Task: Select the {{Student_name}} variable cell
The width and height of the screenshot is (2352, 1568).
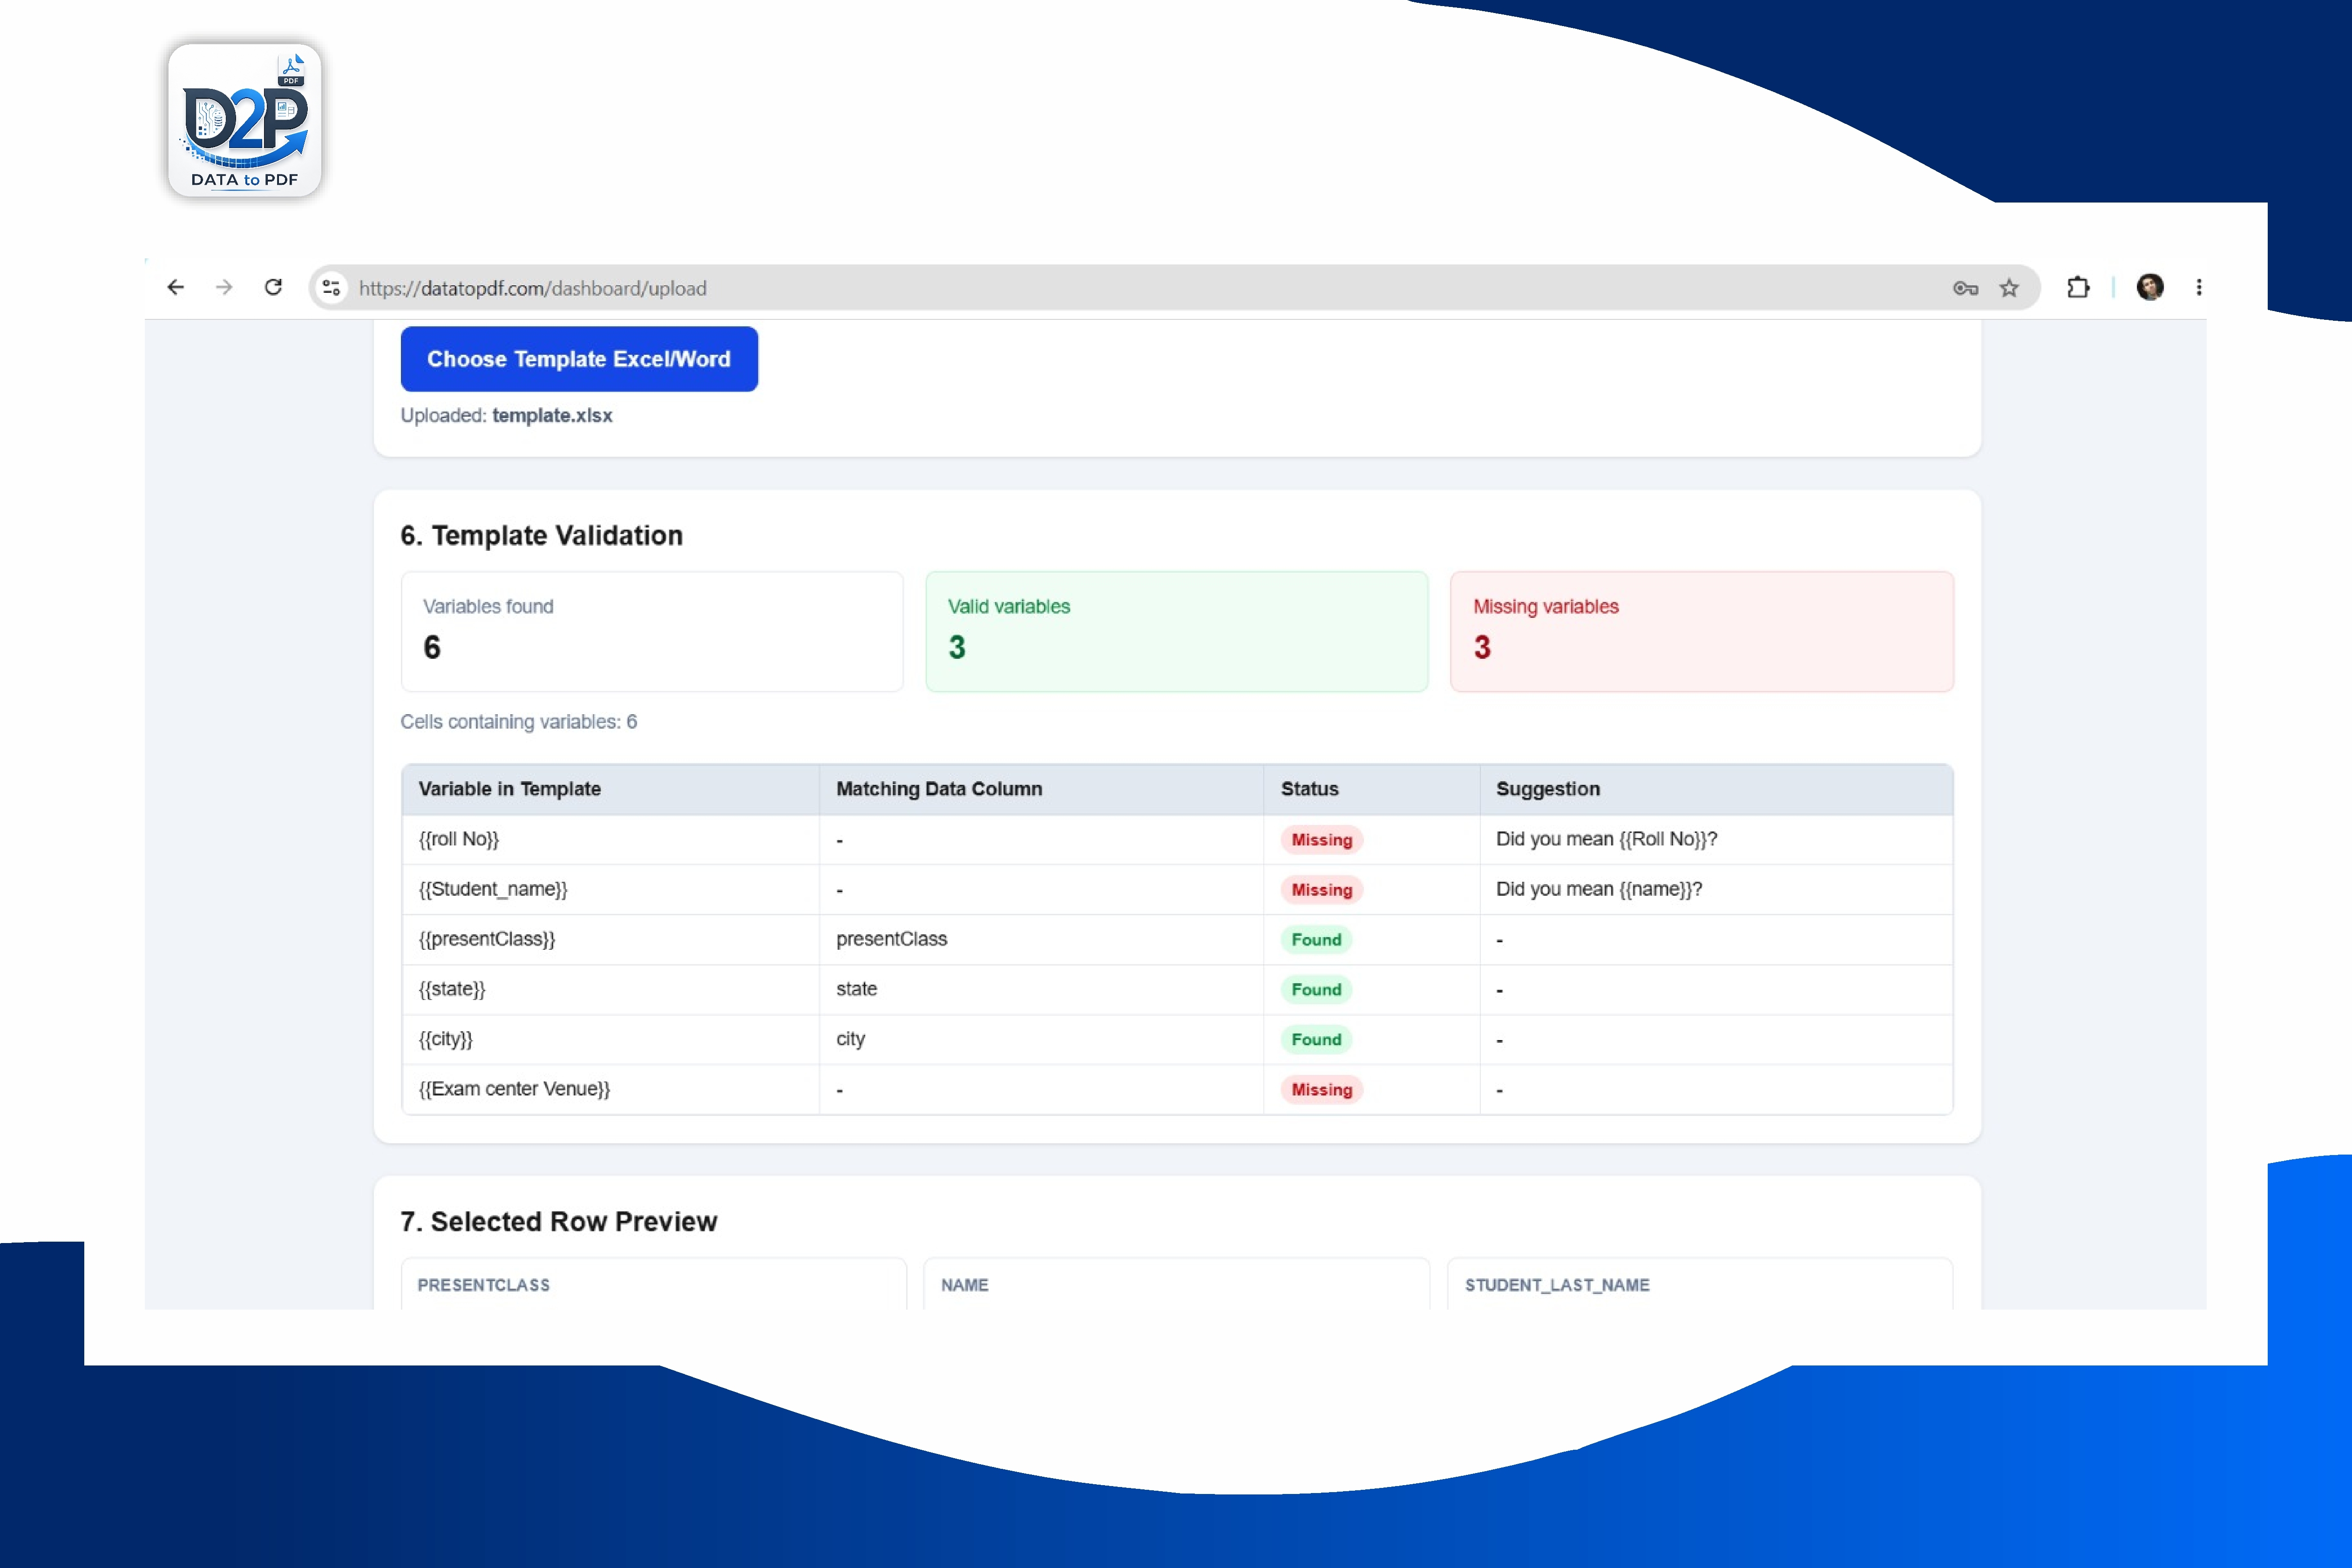Action: pos(611,890)
